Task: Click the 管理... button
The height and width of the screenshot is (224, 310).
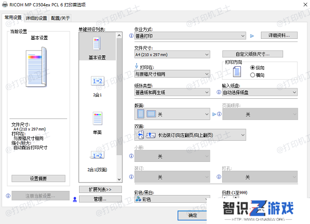Action: (100, 199)
